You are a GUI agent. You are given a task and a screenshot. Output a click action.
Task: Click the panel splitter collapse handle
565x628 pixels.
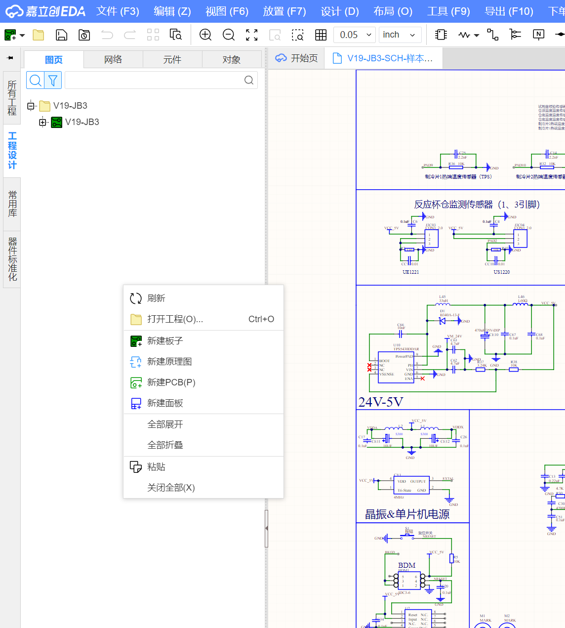(x=267, y=528)
